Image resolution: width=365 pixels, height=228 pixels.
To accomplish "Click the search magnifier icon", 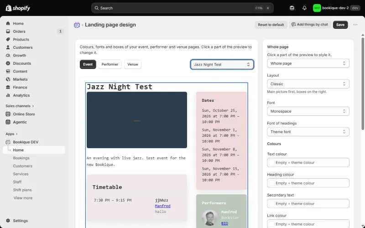I will (97, 8).
